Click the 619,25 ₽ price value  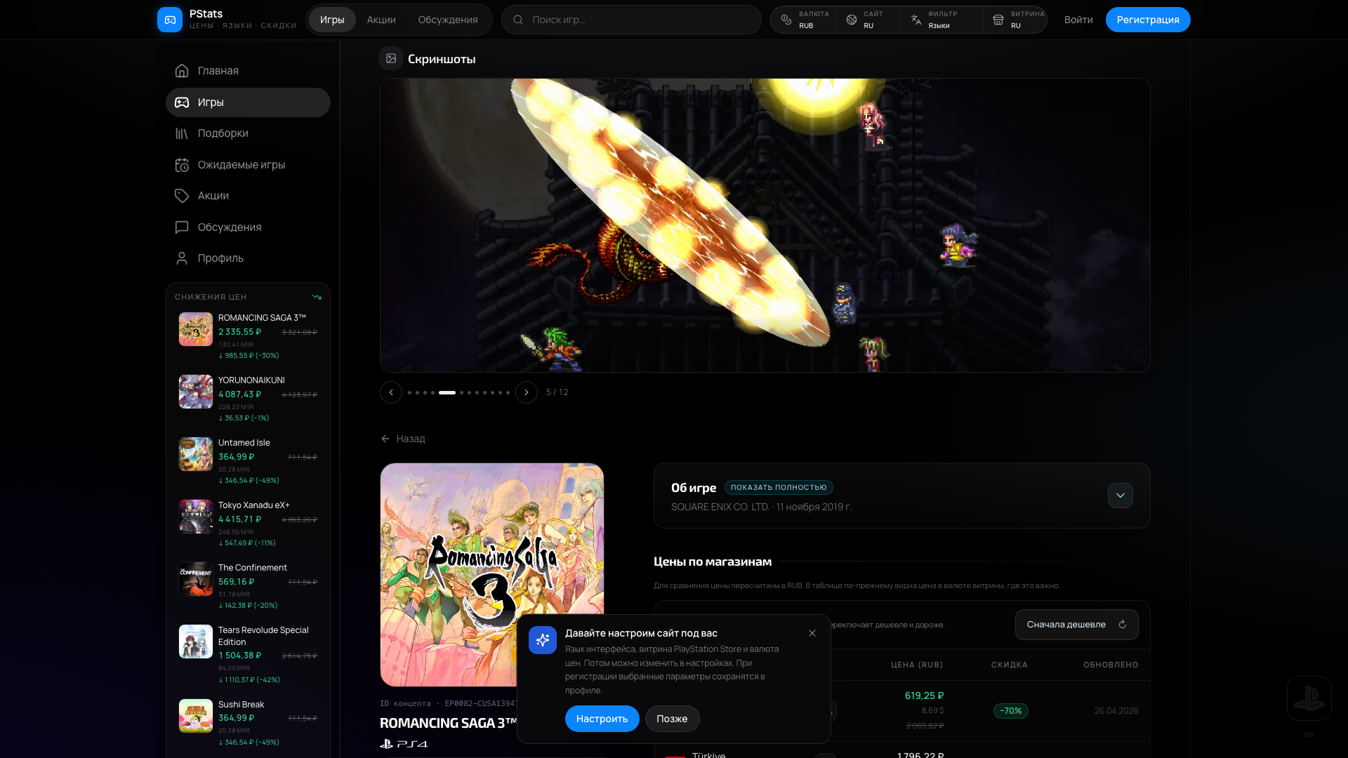(x=925, y=696)
